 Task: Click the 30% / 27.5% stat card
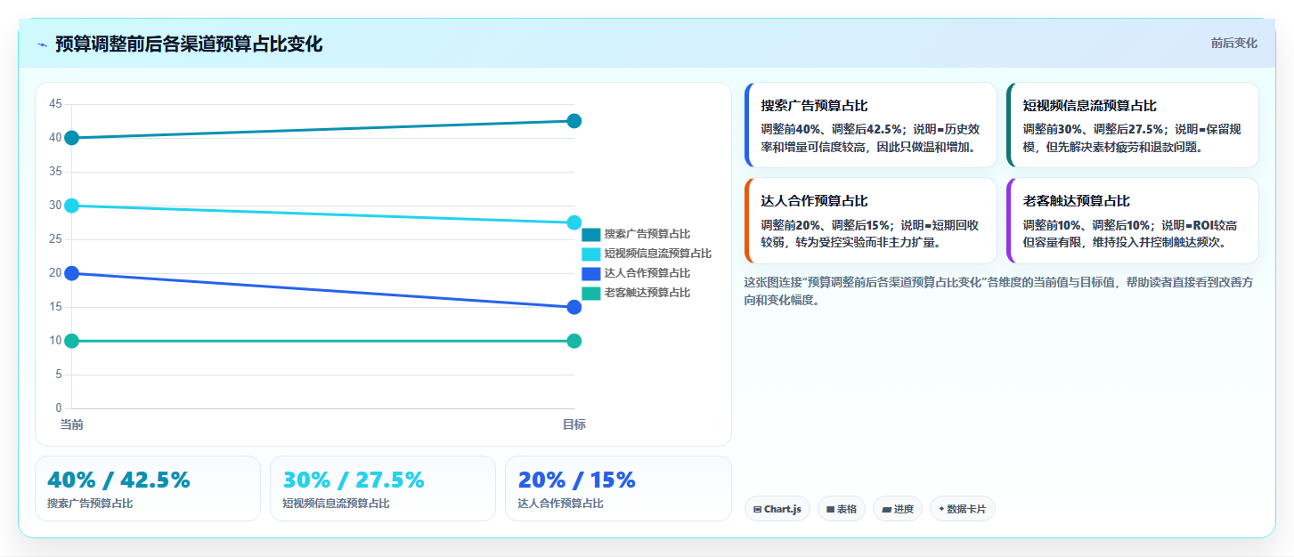[x=383, y=488]
